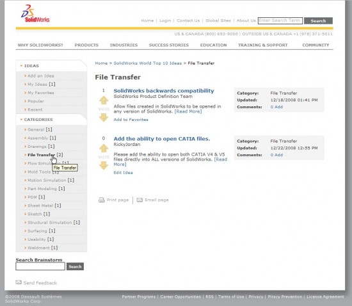Click Add to Favorites
This screenshot has width=352, height=306.
[131, 120]
